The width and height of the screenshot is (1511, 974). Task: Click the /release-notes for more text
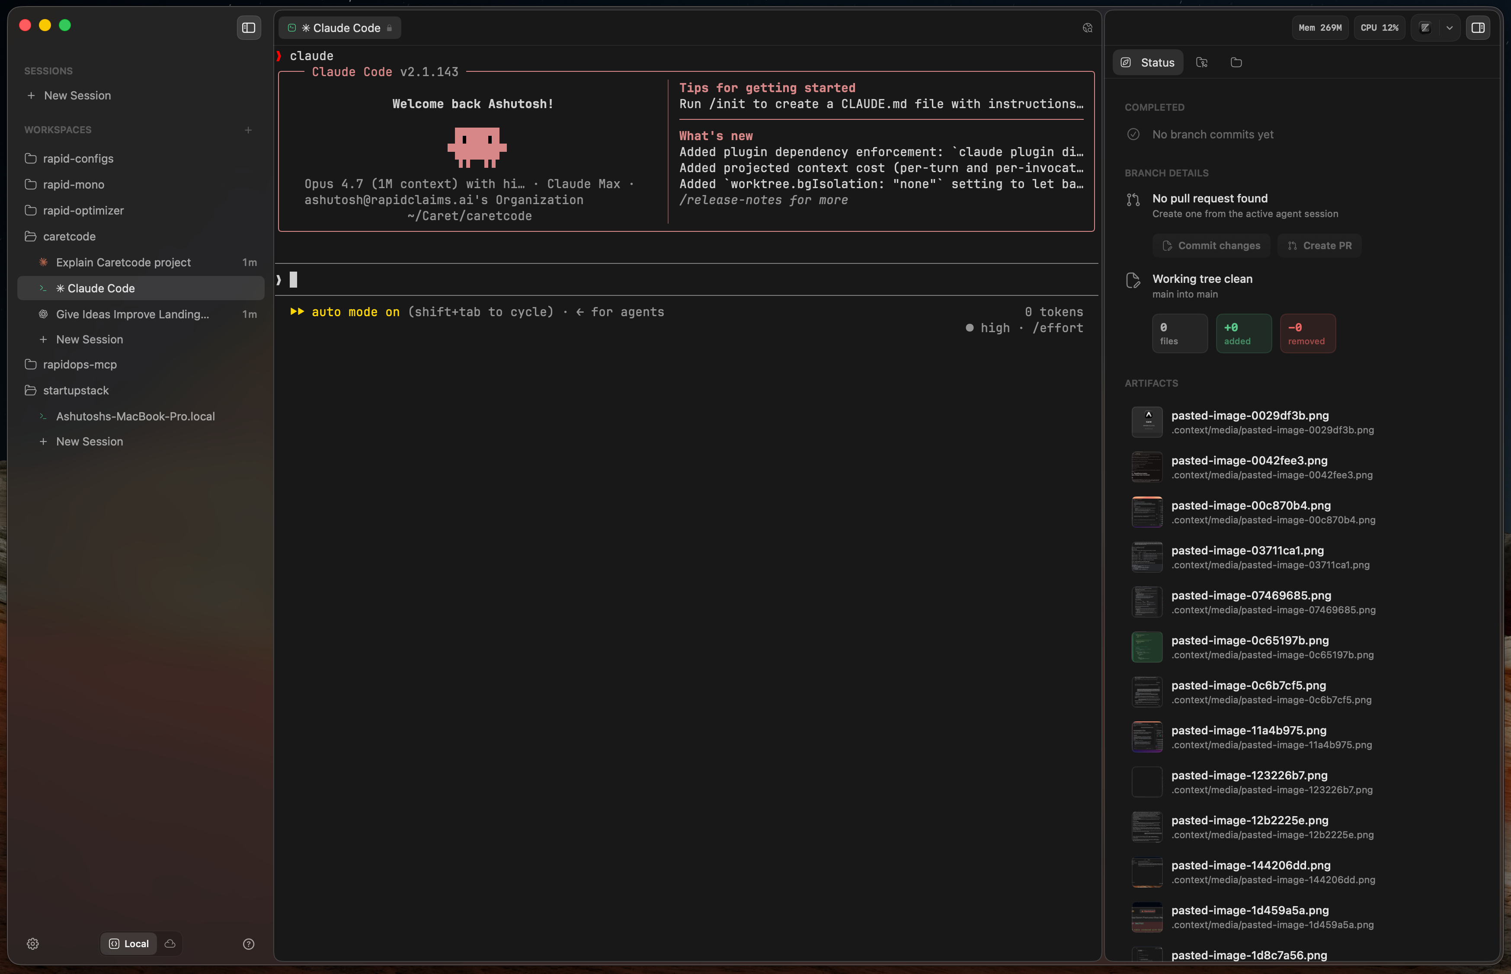(x=763, y=201)
